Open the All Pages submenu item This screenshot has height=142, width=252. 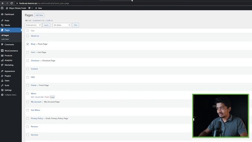pyautogui.click(x=5, y=35)
